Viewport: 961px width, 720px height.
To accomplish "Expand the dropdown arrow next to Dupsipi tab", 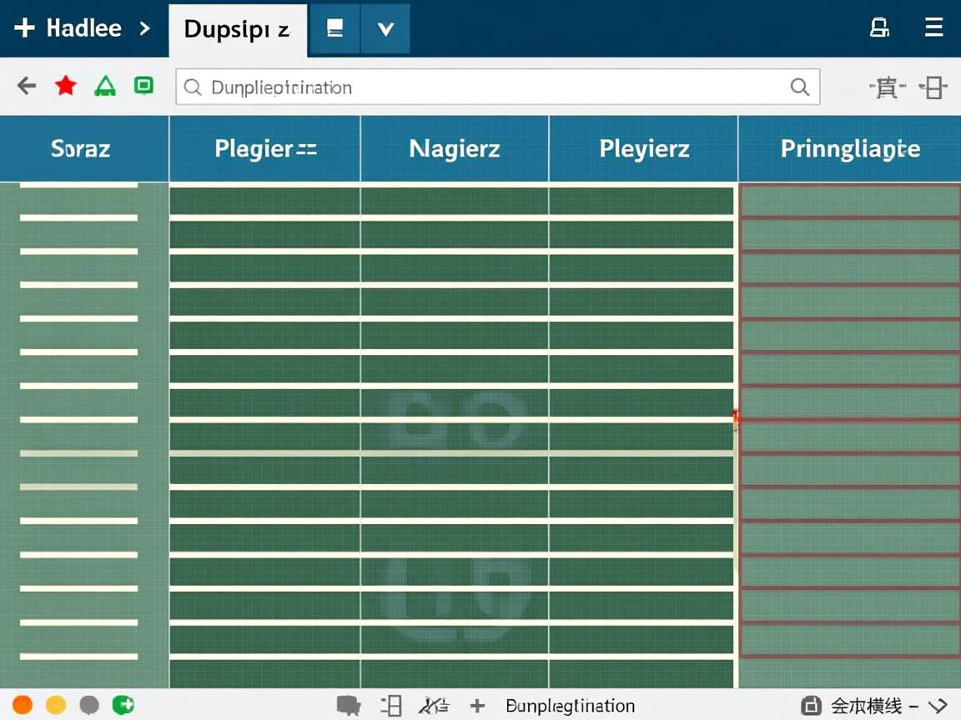I will point(385,29).
